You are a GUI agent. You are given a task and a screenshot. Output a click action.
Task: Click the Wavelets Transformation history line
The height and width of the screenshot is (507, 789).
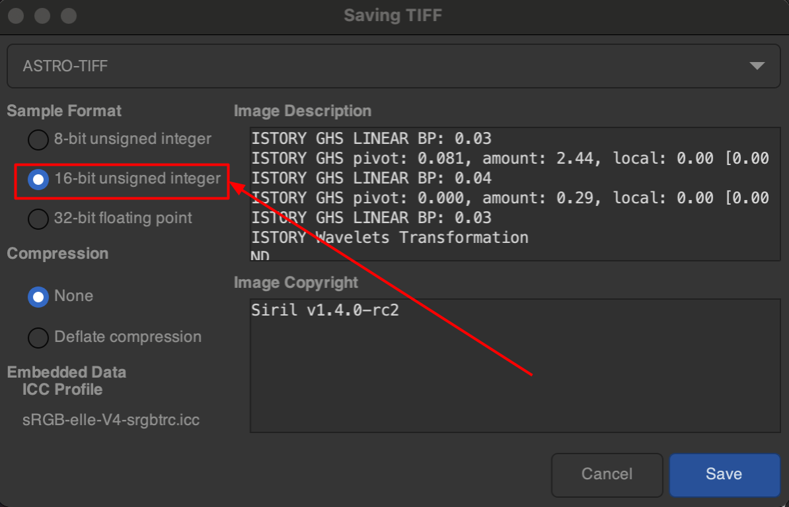click(x=390, y=238)
